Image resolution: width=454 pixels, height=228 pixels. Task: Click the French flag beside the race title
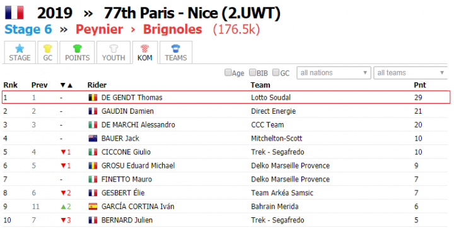click(14, 13)
